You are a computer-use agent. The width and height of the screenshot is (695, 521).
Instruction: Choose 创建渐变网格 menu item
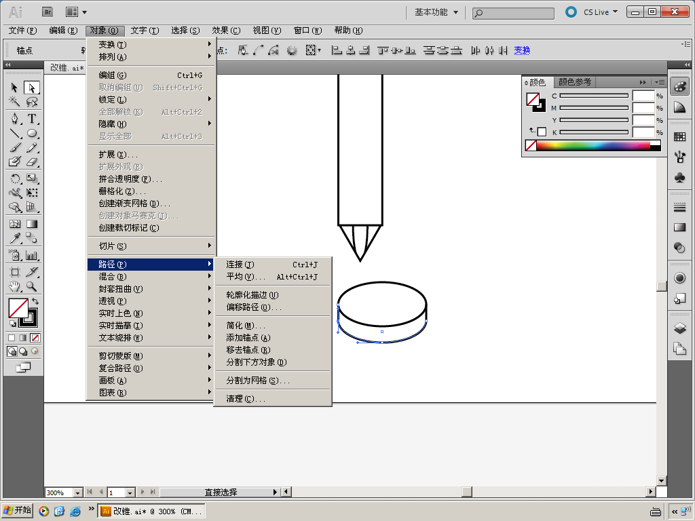click(151, 204)
